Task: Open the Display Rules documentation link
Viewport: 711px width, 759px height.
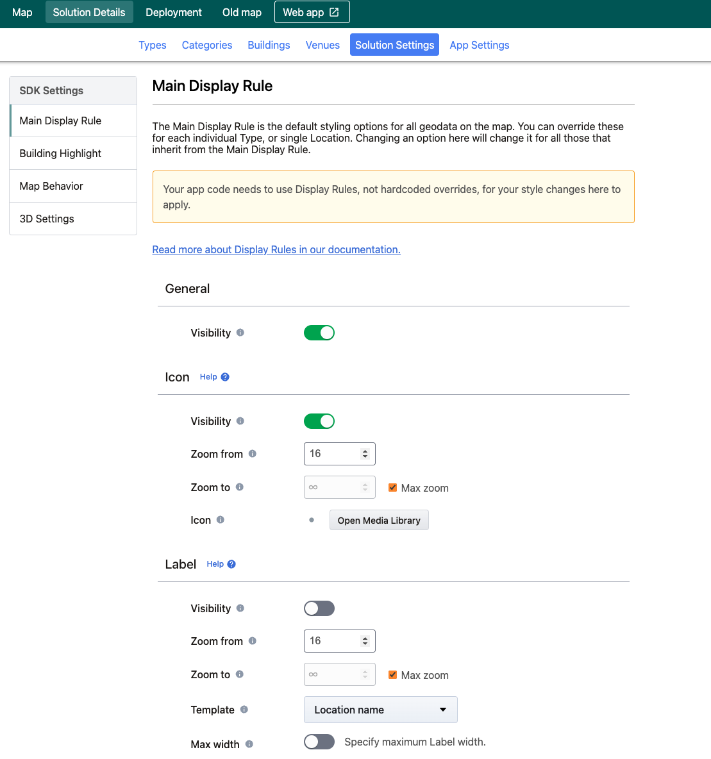Action: 276,249
